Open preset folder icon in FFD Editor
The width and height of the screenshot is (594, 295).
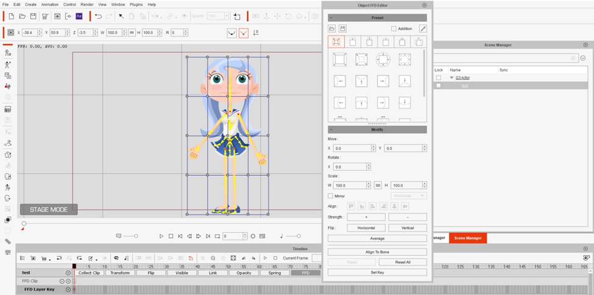(332, 29)
